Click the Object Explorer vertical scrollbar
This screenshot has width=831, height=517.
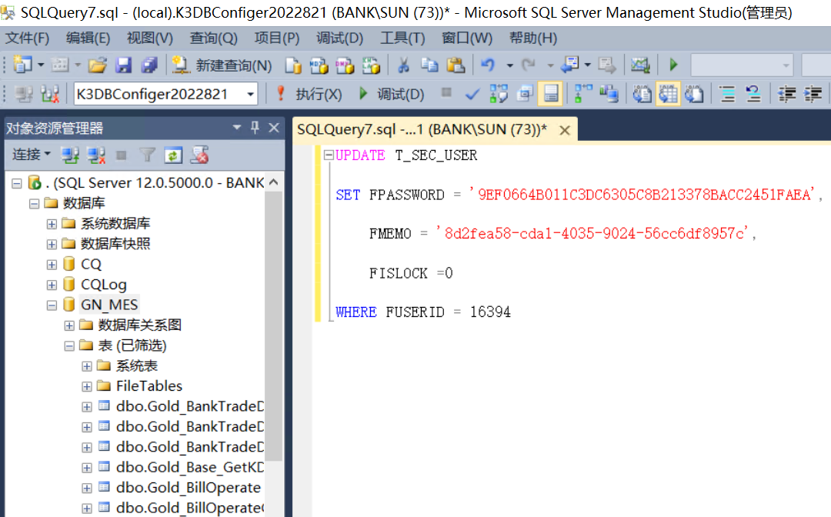tap(273, 325)
